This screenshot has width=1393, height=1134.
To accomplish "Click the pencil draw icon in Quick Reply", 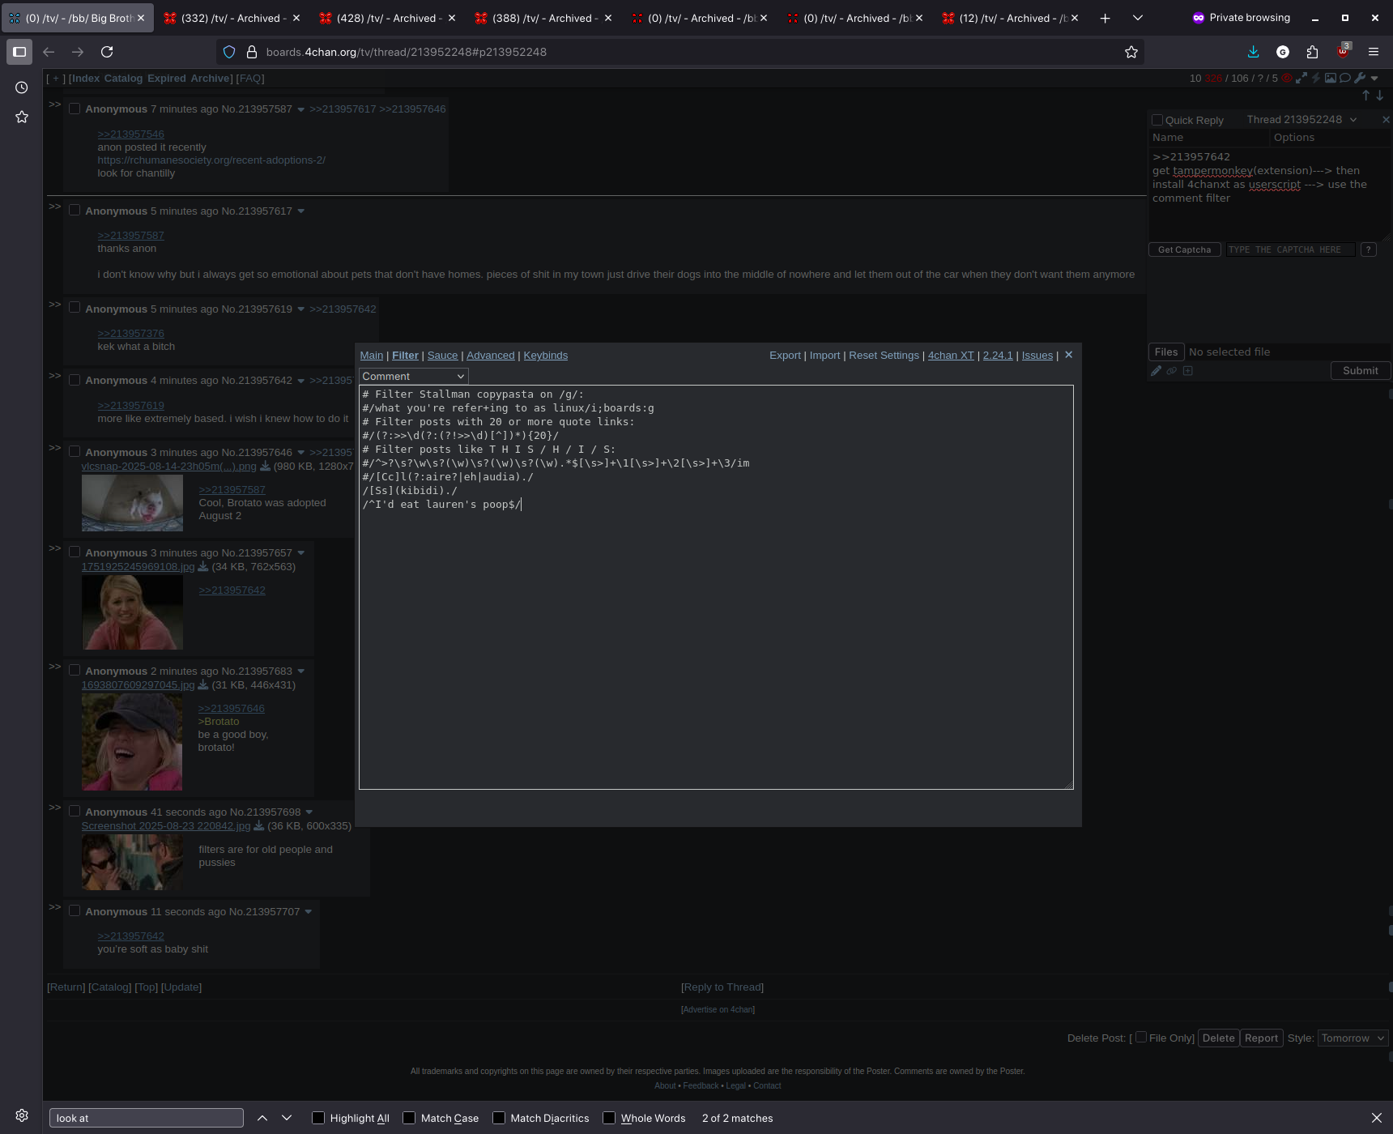I will click(1157, 371).
